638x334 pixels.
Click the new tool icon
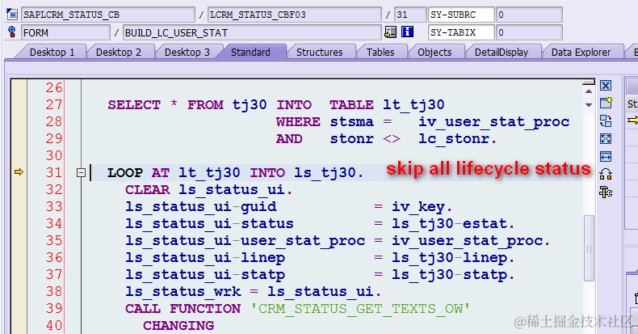point(606,103)
